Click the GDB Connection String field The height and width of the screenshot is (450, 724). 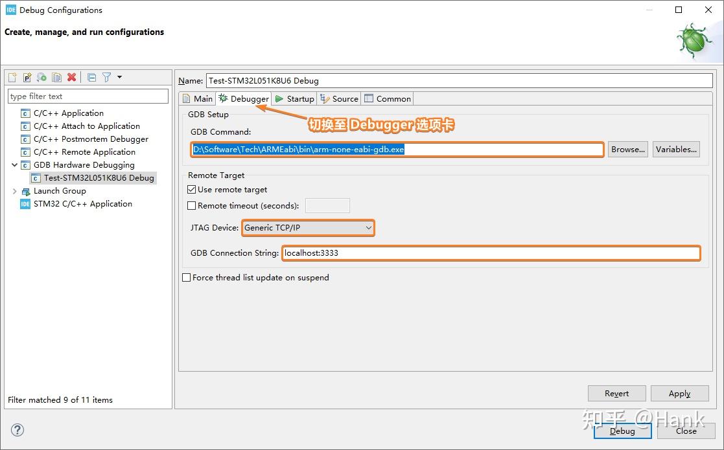coord(491,253)
